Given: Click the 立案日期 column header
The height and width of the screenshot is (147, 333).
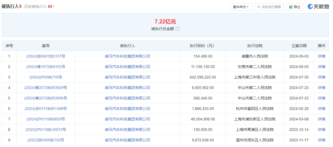Looking at the screenshot, I should [x=299, y=46].
